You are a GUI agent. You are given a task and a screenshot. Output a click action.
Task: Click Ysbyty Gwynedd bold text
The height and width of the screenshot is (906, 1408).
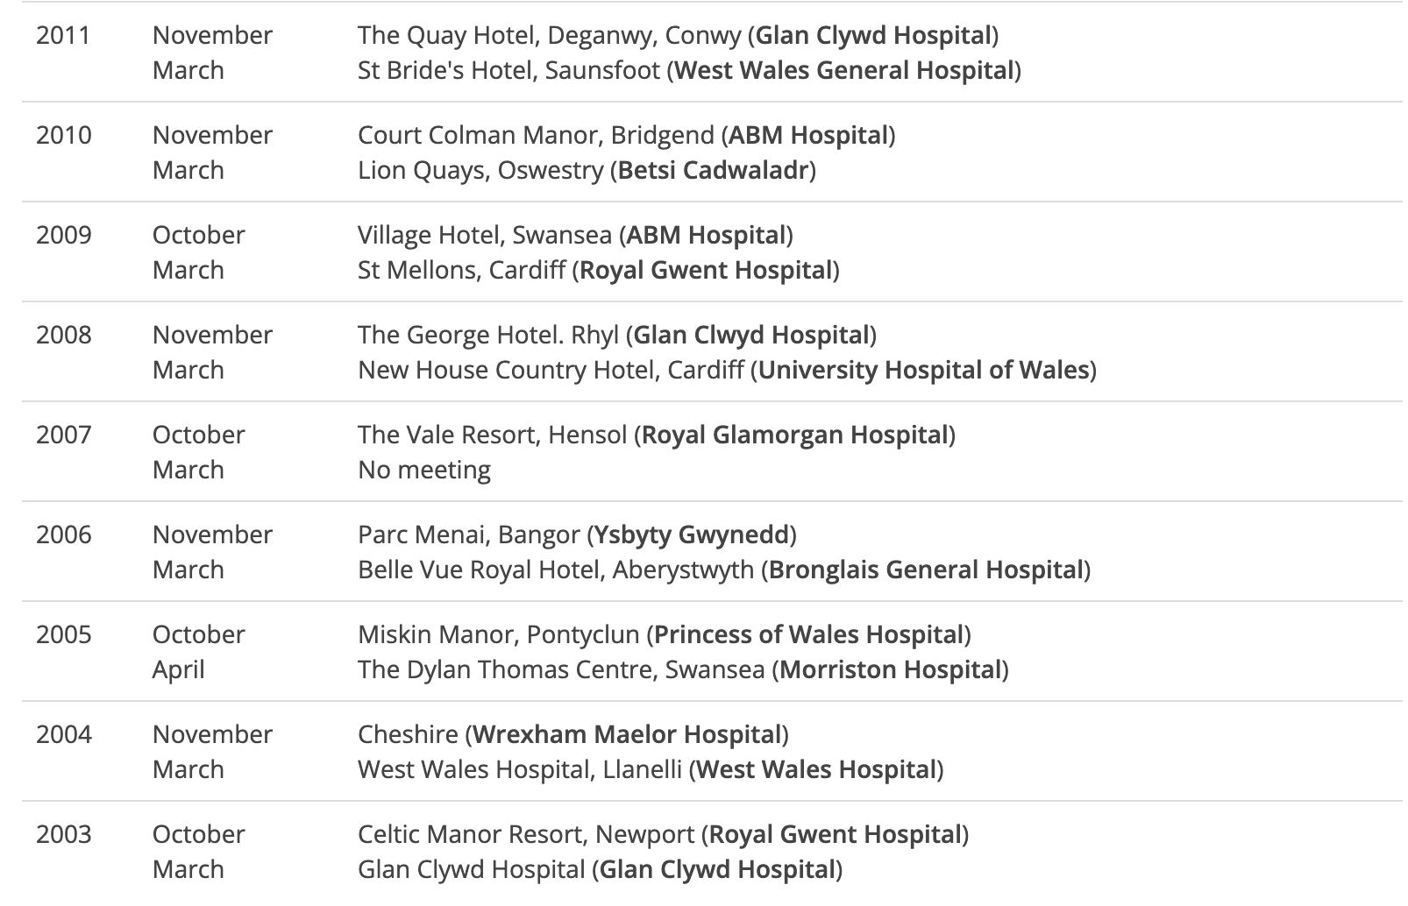[693, 534]
